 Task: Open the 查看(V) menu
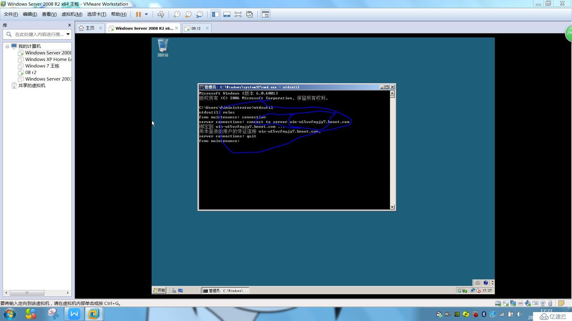coord(49,14)
